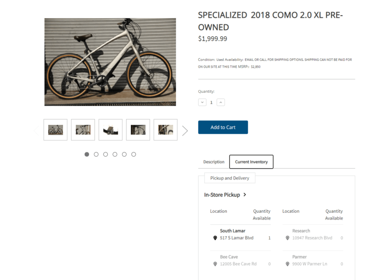This screenshot has height=280, width=366.
Task: Expand In-Store Pickup chevron
Action: pos(244,195)
